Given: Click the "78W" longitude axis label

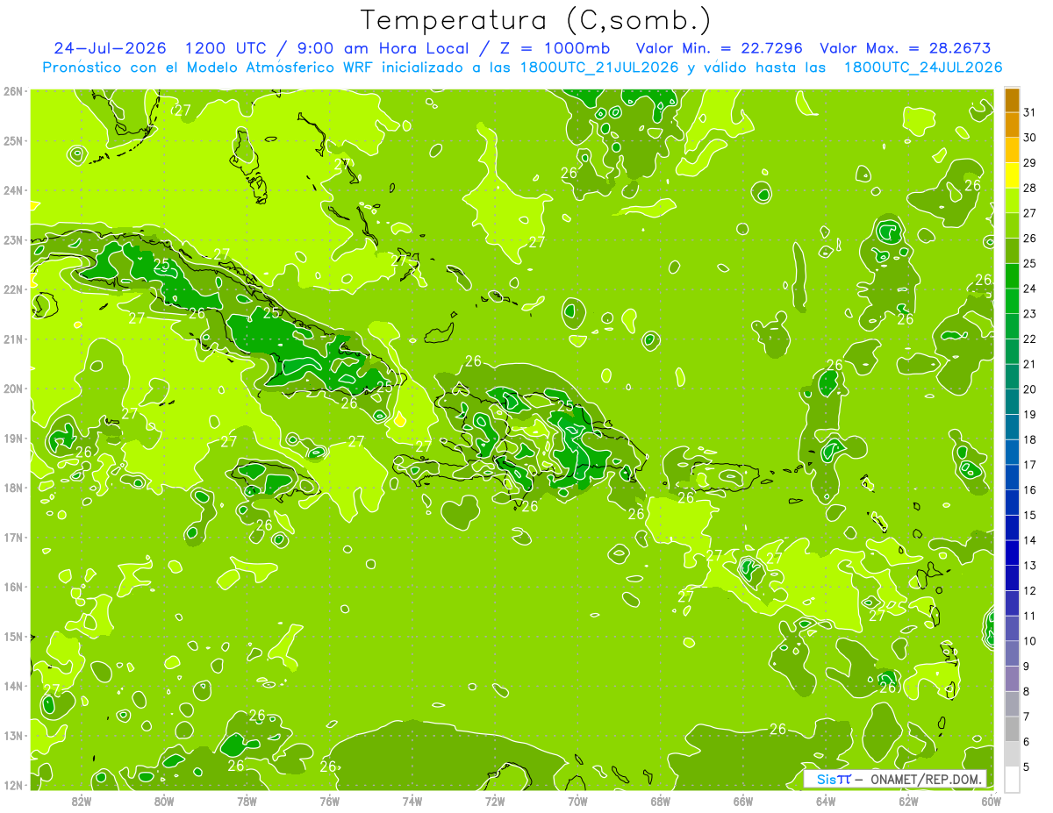Looking at the screenshot, I should 247,801.
